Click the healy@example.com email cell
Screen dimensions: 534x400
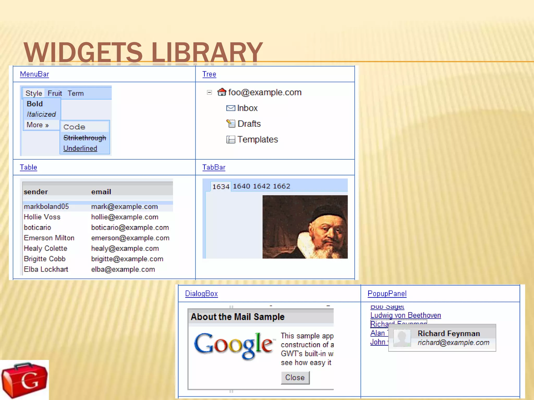coord(125,248)
